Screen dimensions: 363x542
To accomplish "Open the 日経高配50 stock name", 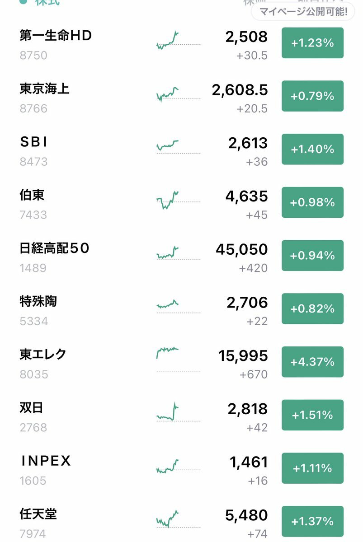I will click(x=54, y=248).
